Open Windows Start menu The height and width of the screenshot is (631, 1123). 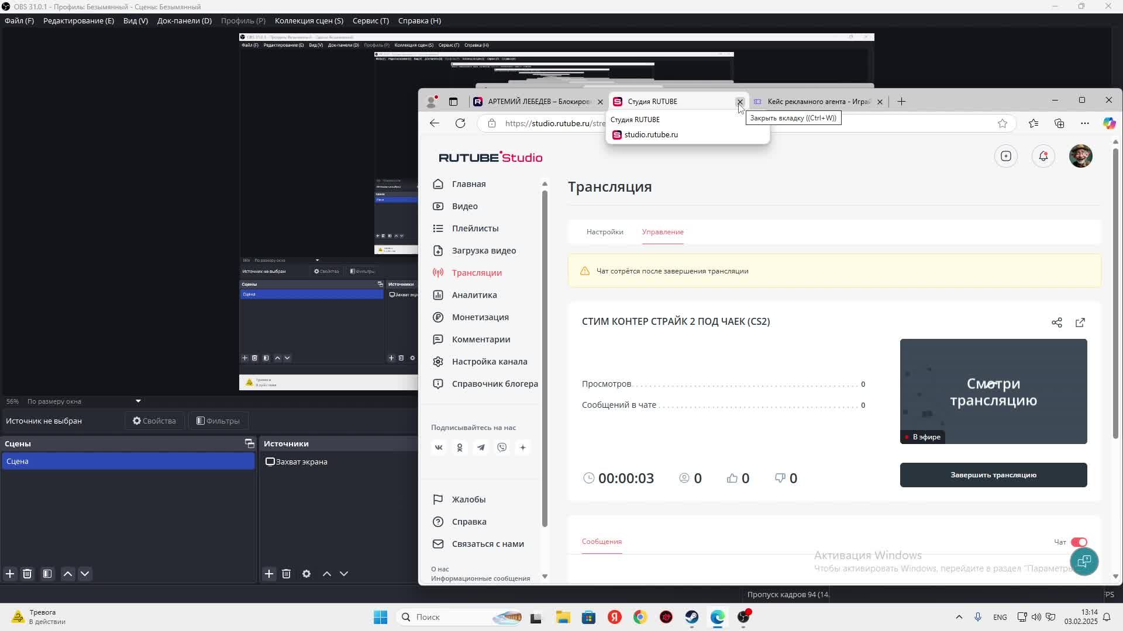tap(380, 617)
